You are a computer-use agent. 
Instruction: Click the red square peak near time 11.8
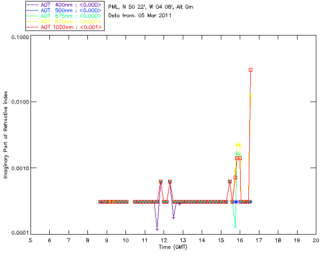(160, 181)
